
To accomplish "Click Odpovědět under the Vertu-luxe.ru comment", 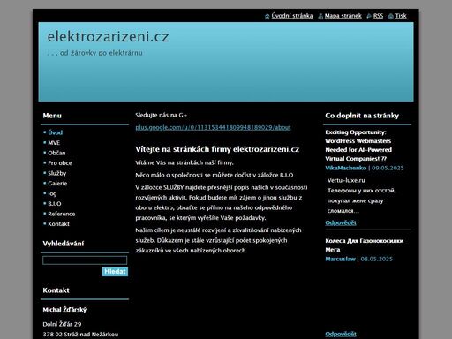I will click(x=341, y=222).
